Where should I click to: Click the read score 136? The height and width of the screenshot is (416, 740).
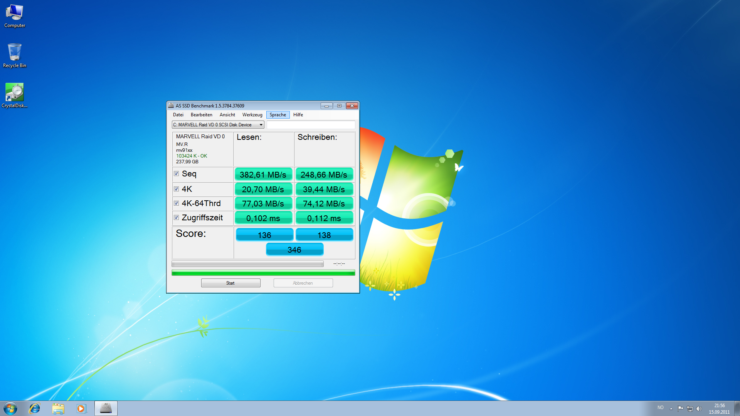264,235
